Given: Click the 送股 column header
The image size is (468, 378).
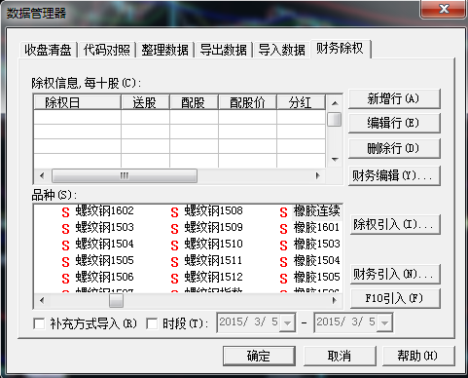Looking at the screenshot, I should coord(145,102).
